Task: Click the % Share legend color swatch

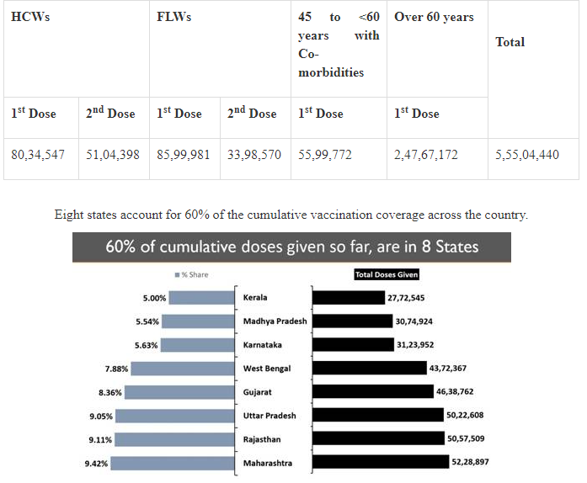Action: [177, 275]
